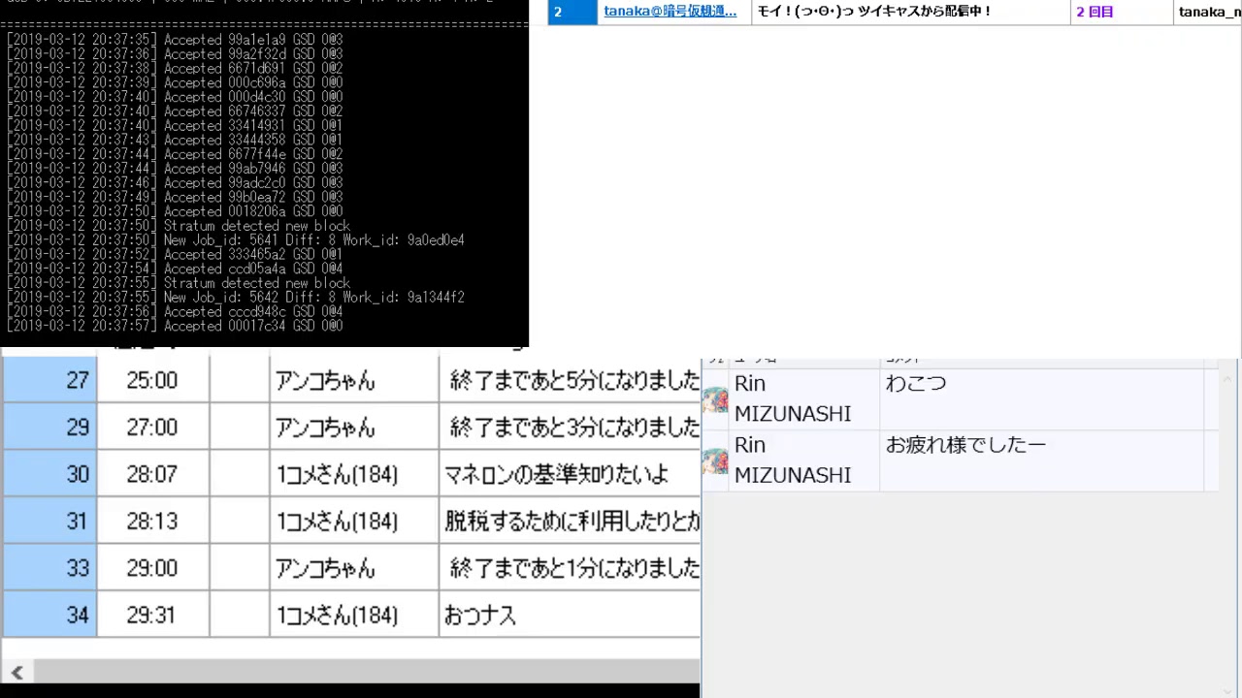Click 1コメさん(184) in the 29:31 row
The height and width of the screenshot is (698, 1242).
coord(337,615)
